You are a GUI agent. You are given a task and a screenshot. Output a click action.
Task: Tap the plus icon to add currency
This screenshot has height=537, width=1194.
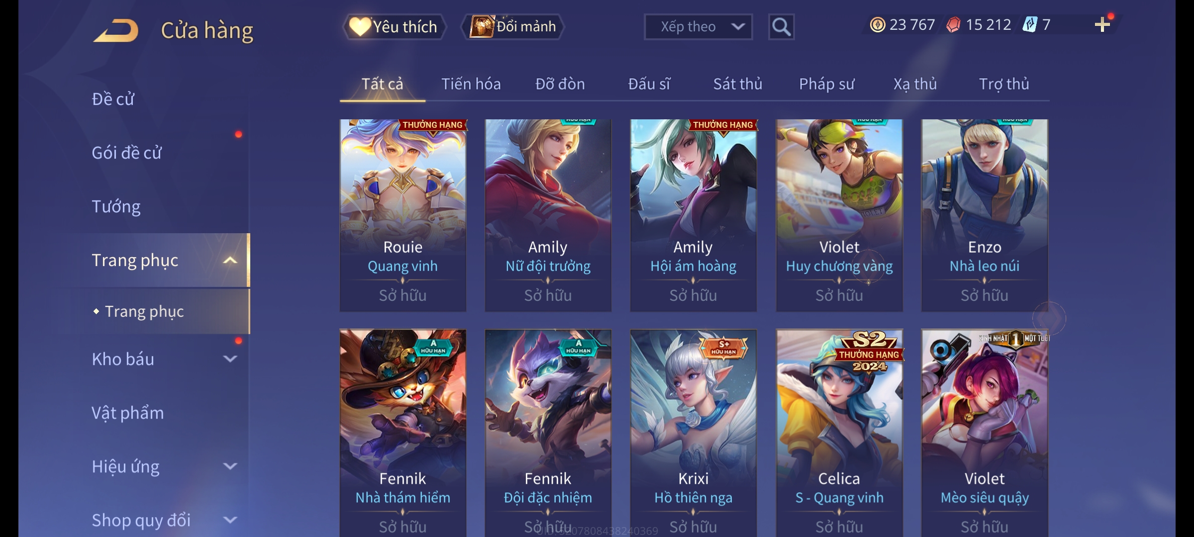click(1102, 25)
